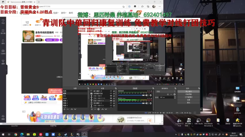Open the geek.exe desktop icon
The height and width of the screenshot is (137, 245).
click(x=238, y=111)
